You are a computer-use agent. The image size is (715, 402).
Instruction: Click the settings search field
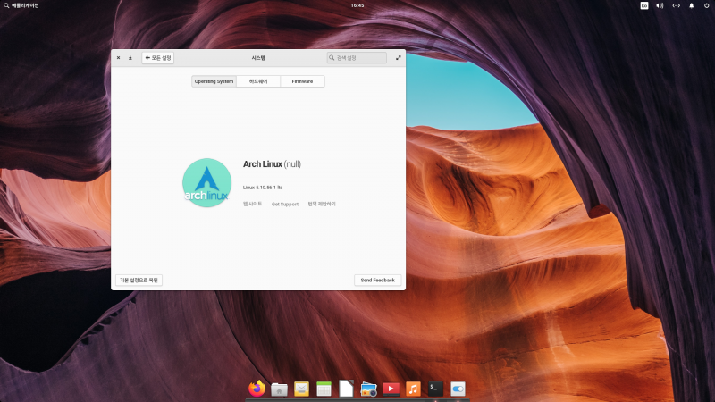[x=357, y=57]
